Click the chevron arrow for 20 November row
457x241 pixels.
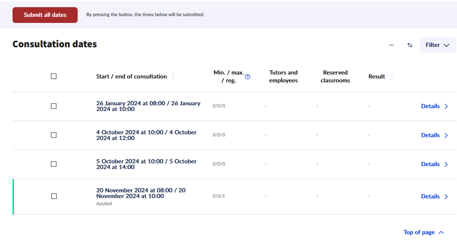tap(446, 197)
